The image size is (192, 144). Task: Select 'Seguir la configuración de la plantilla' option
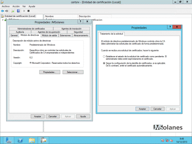[x=104, y=63]
